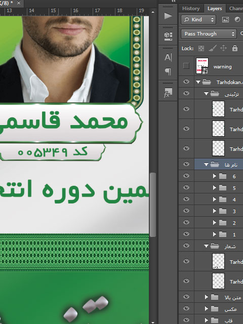
Task: Lock image pixels brush icon
Action: [212, 48]
